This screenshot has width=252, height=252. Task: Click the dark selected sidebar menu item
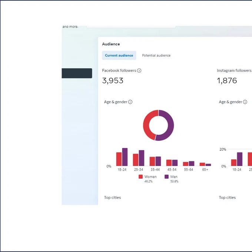point(77,73)
